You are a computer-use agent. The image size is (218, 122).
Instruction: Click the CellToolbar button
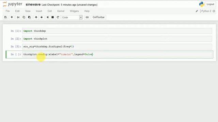pos(98,17)
